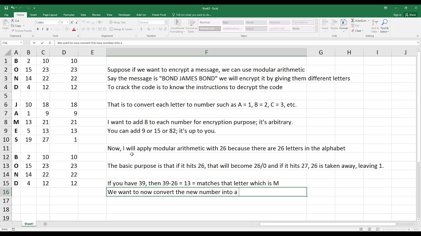Click the red Font Color A icon
The image size is (421, 236).
pos(74,29)
